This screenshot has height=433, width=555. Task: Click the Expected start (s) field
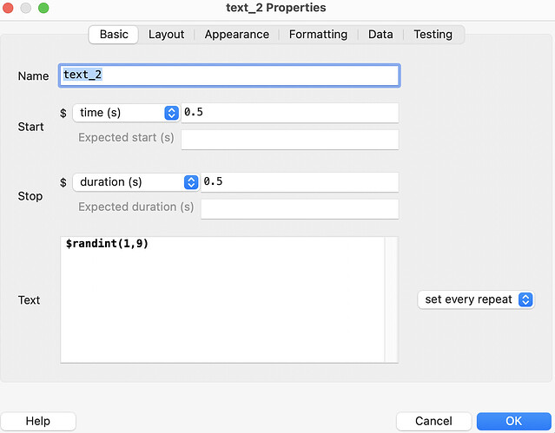tap(289, 139)
